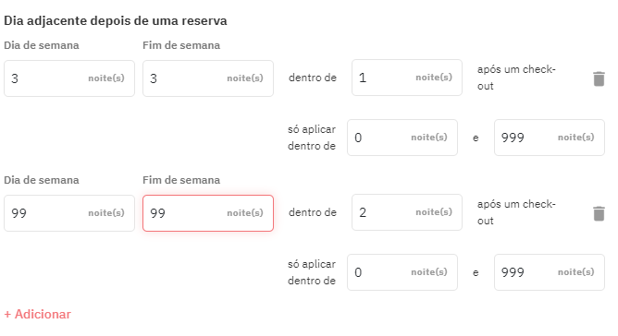Click the após um check-out text next to the 1 field
Screen dimensions: 618x336
pyautogui.click(x=516, y=78)
